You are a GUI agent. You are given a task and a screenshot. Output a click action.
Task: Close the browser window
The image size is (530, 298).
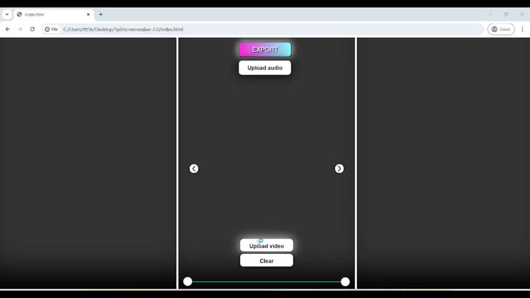521,14
